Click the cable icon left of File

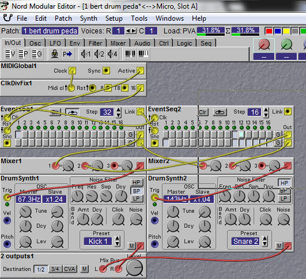pos(8,18)
